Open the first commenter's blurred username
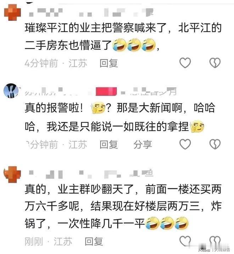This screenshot has height=254, width=234. tap(91, 12)
